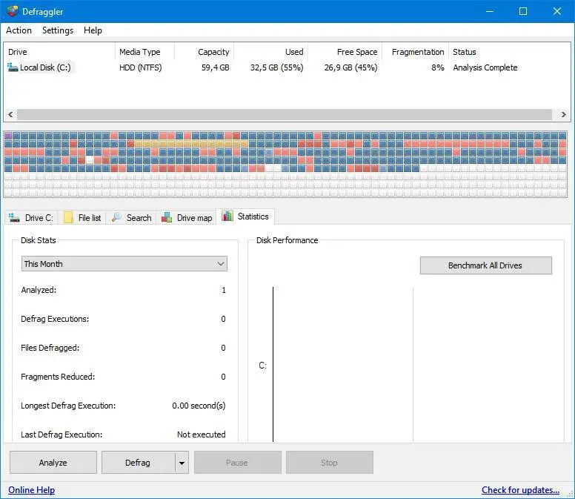Image resolution: width=575 pixels, height=499 pixels.
Task: Click the Defrag Executions: label
Action: click(55, 319)
